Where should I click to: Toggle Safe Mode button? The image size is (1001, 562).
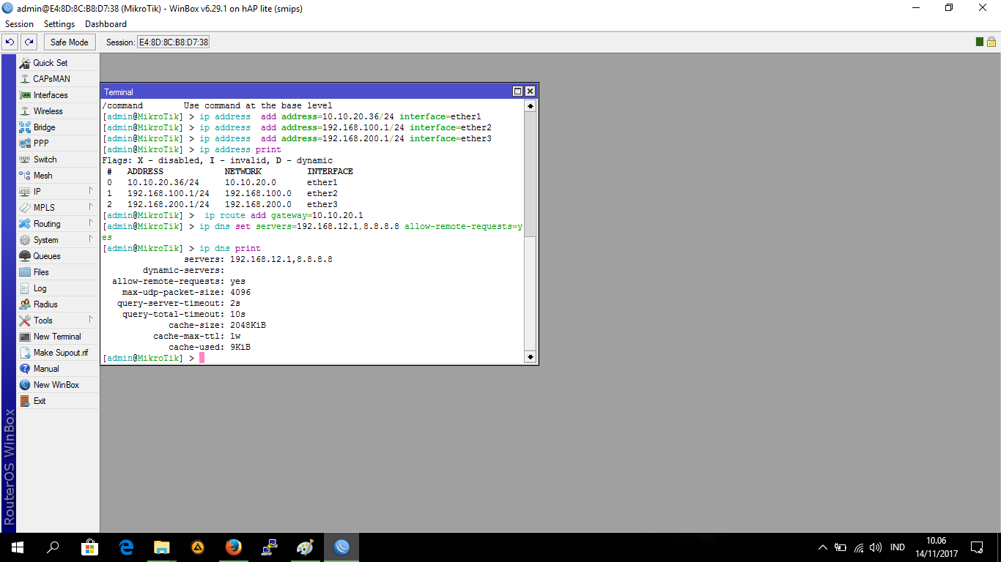tap(70, 42)
